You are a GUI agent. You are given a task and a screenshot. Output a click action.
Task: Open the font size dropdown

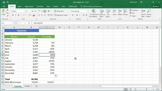pos(30,11)
